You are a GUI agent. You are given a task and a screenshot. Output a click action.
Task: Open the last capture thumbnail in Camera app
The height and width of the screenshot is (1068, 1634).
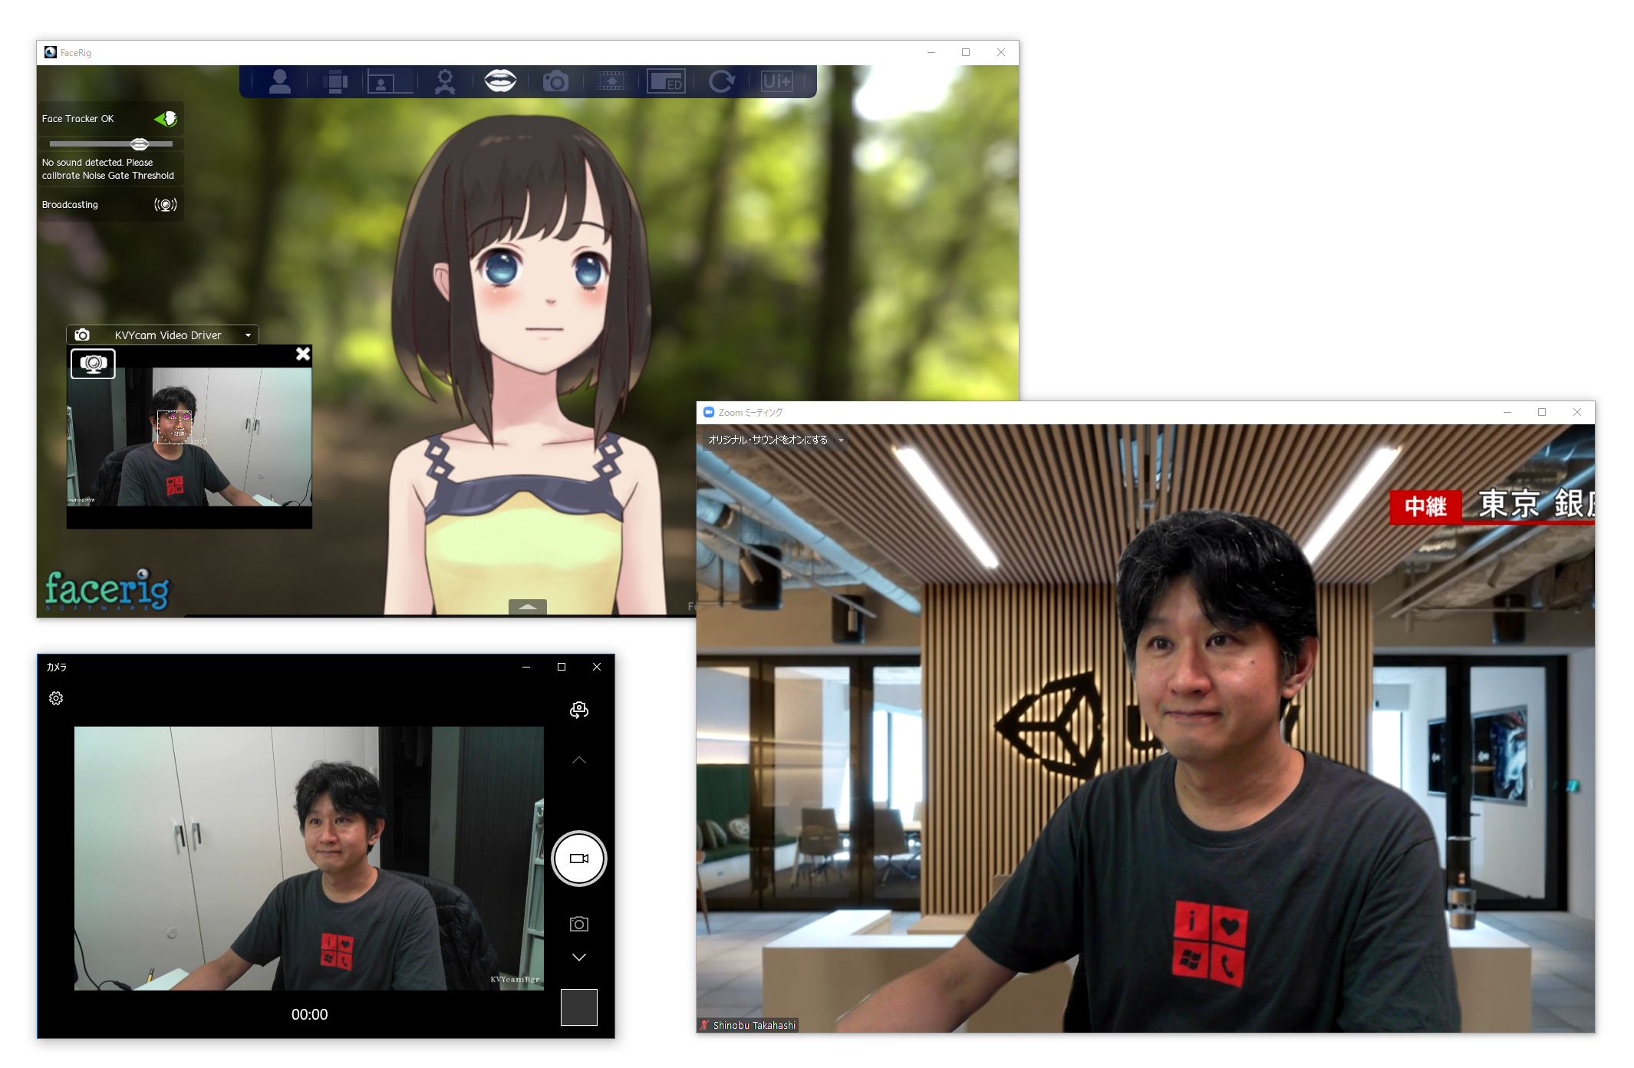pyautogui.click(x=579, y=1007)
